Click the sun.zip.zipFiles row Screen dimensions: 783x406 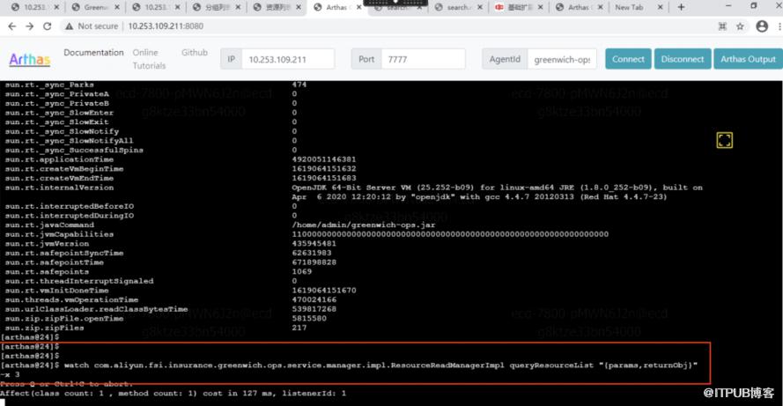point(156,328)
